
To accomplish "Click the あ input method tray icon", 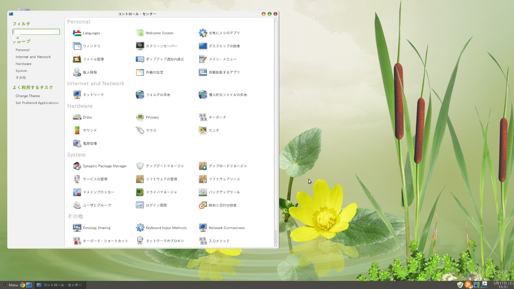I will point(468,285).
